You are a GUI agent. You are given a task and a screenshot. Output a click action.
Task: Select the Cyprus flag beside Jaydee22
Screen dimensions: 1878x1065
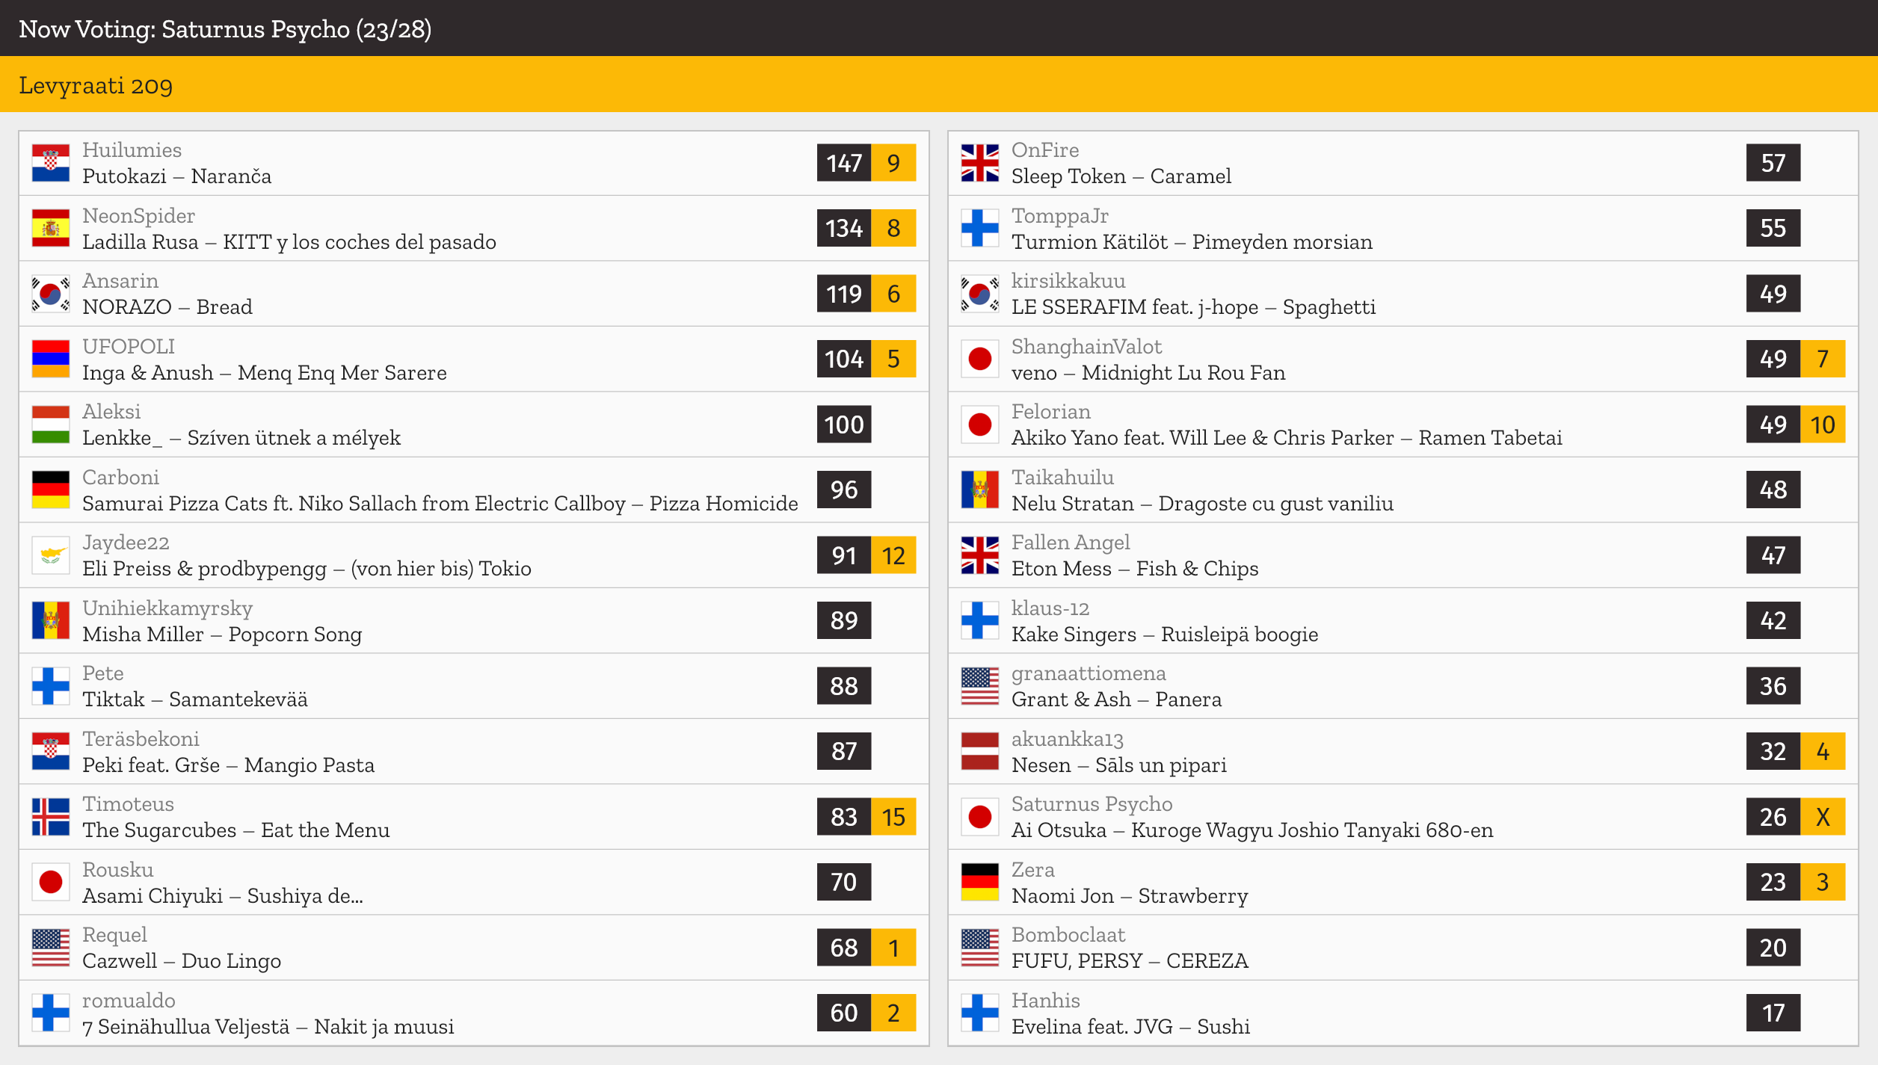[51, 555]
